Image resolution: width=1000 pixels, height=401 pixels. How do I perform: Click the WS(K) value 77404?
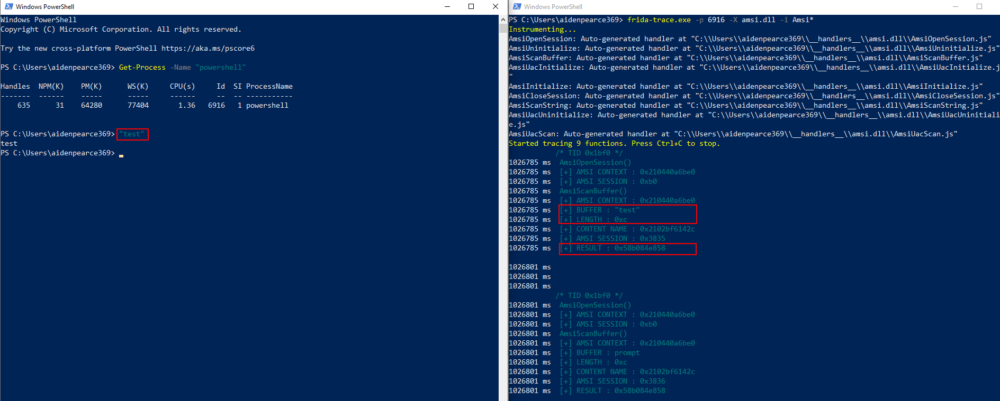point(138,105)
